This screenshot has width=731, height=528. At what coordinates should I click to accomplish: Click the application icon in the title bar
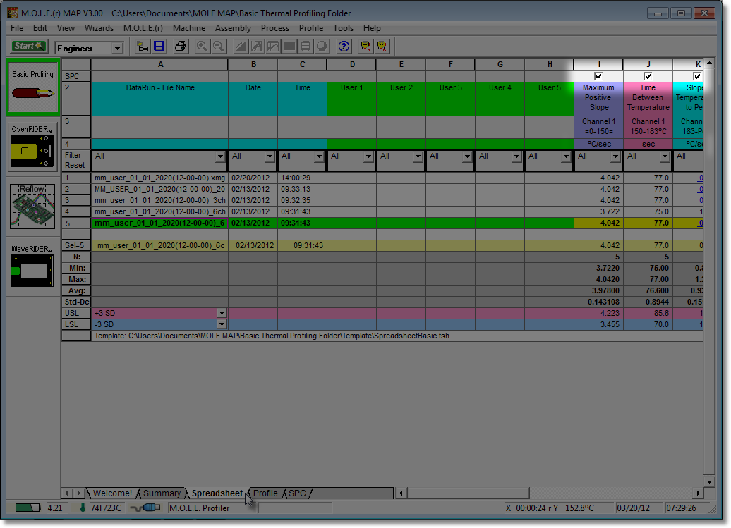coord(13,13)
